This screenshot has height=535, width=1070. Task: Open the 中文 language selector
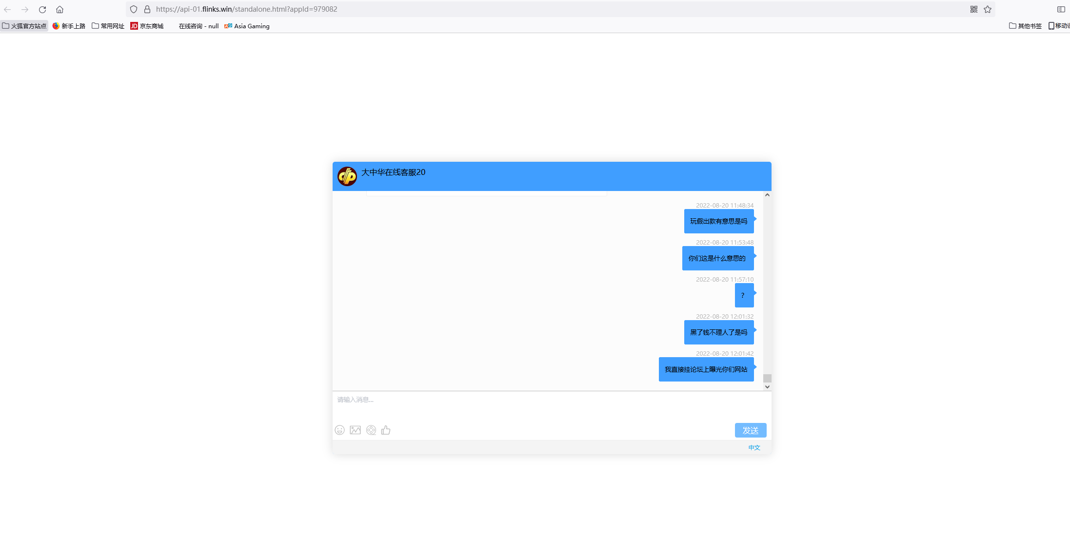pyautogui.click(x=754, y=447)
